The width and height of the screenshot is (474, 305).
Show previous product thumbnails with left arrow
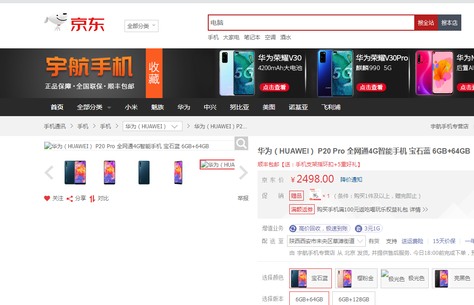tap(49, 173)
